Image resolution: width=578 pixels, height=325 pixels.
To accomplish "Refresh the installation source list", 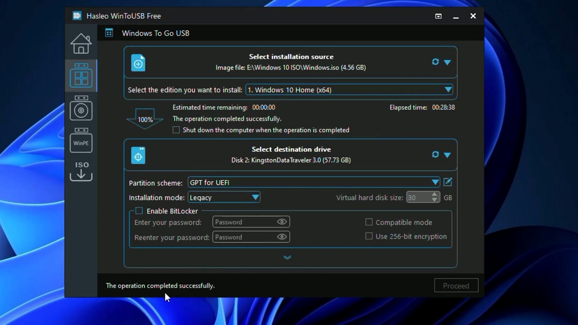I will coord(435,62).
